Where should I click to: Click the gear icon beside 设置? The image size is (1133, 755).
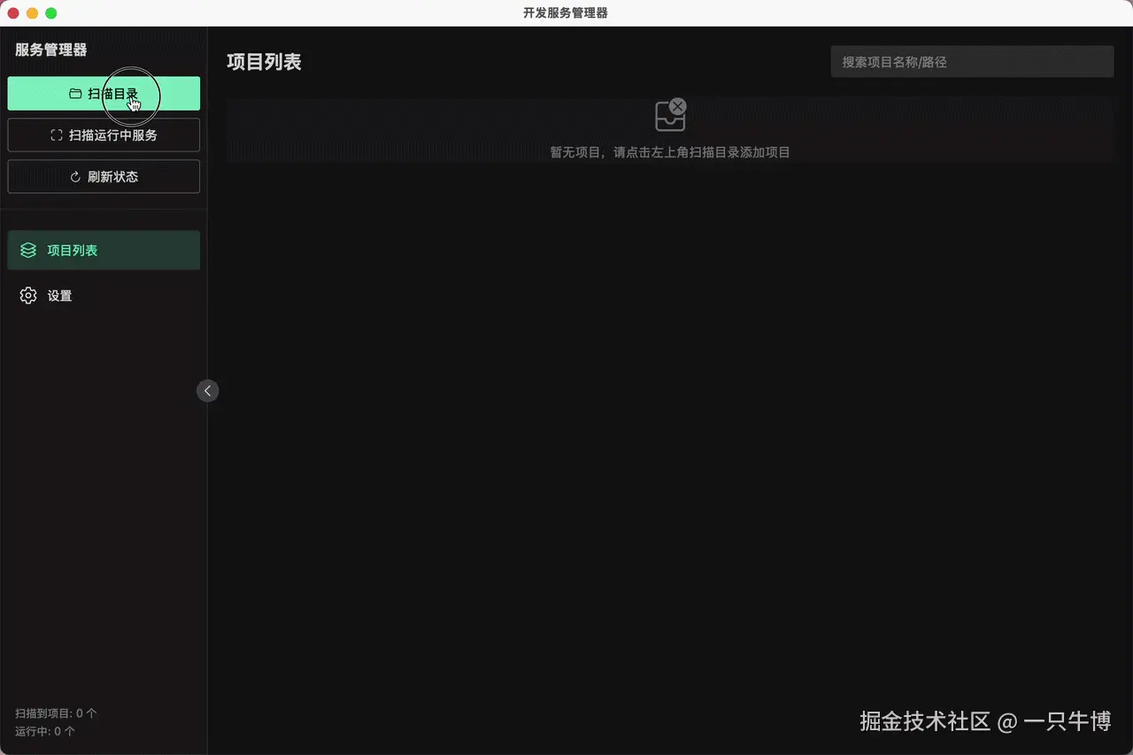coord(28,296)
